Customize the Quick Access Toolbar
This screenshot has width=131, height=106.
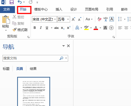[37, 2]
